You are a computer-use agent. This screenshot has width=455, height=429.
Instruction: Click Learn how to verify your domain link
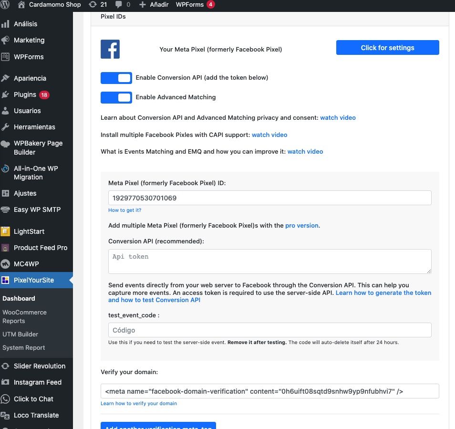point(139,403)
